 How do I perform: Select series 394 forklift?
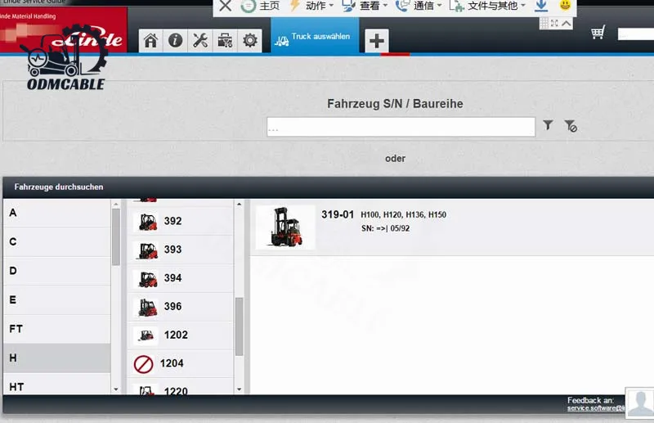point(180,277)
